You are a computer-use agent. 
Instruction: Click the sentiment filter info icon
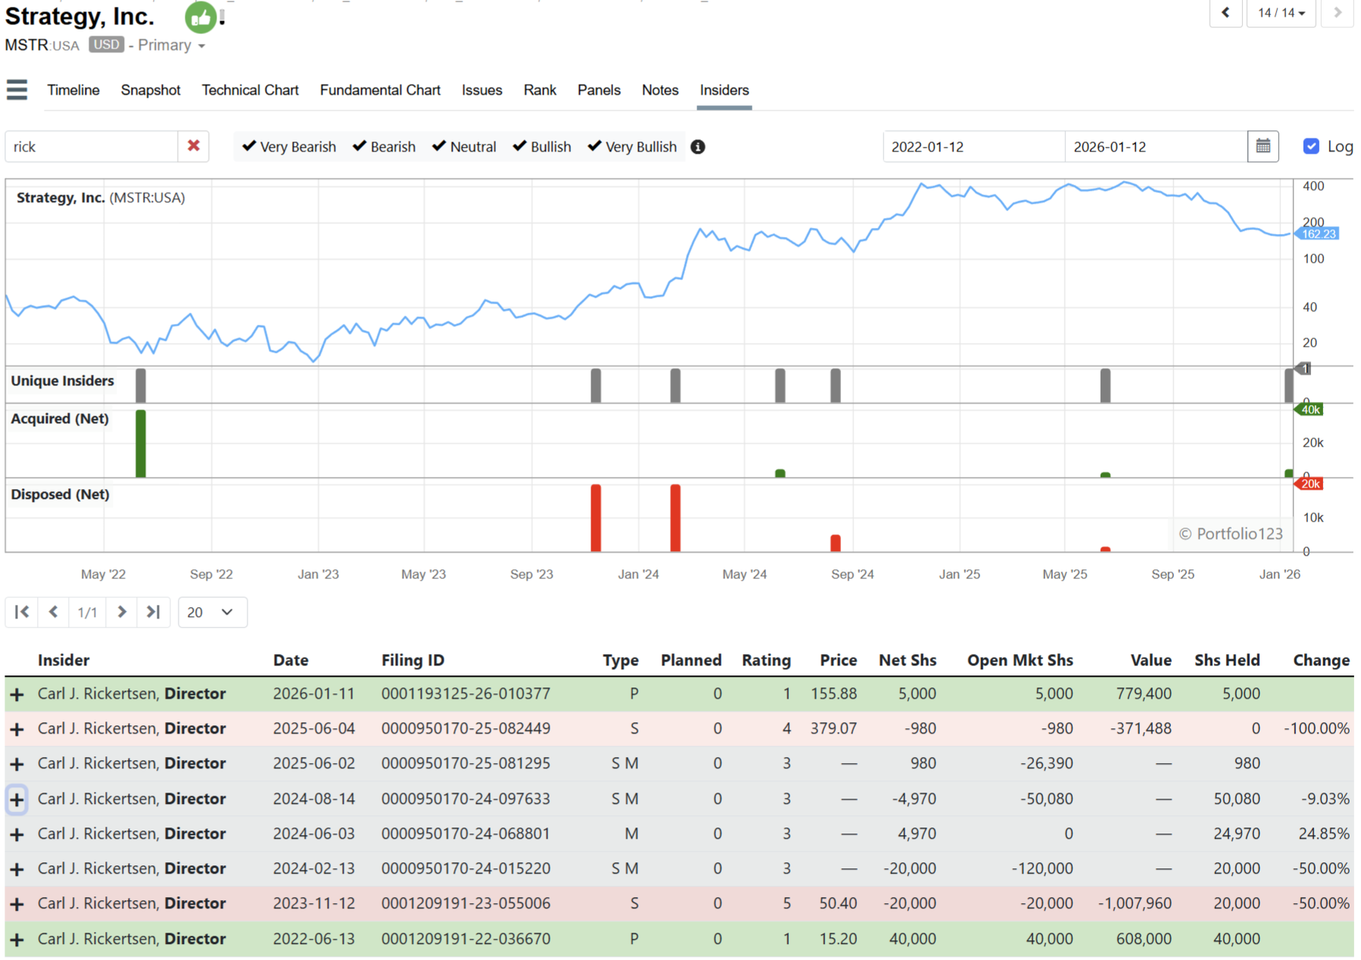[x=698, y=147]
